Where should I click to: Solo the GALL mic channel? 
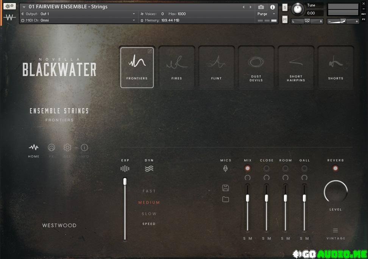click(301, 238)
